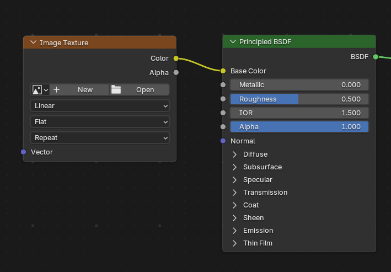
Task: Collapse the Principled BSDF node with its chevron
Action: click(233, 41)
